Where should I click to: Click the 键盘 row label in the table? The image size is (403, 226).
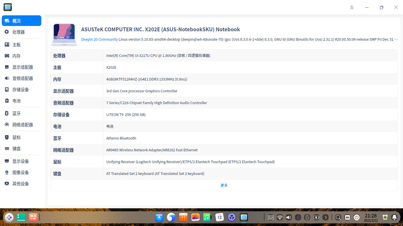[x=57, y=174]
